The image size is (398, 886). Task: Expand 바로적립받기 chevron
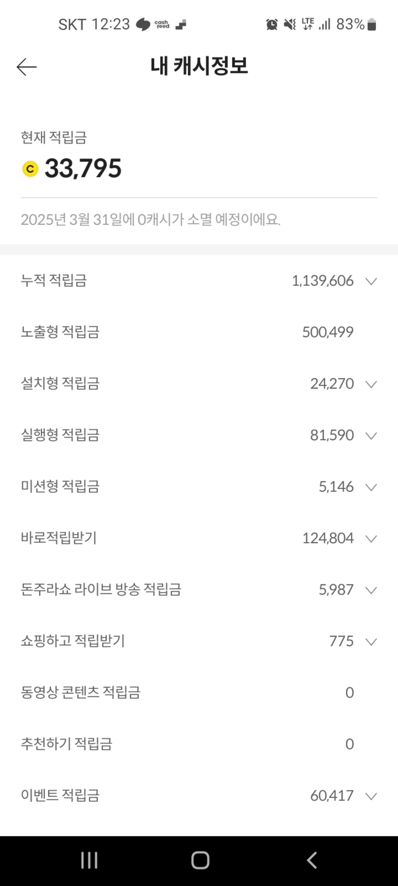click(371, 538)
